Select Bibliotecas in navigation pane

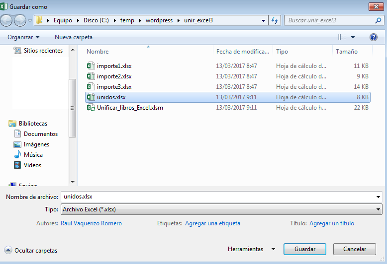click(33, 124)
